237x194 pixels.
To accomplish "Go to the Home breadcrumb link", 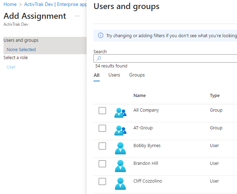I will (x=10, y=4).
